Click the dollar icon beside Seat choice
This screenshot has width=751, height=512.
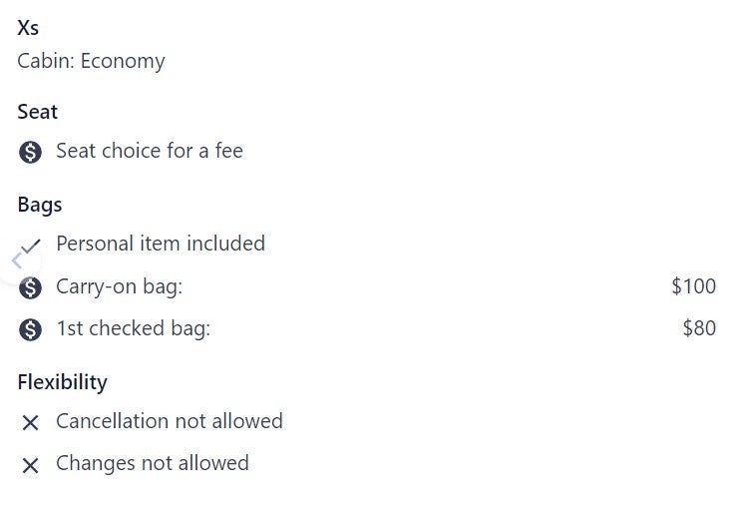click(30, 152)
